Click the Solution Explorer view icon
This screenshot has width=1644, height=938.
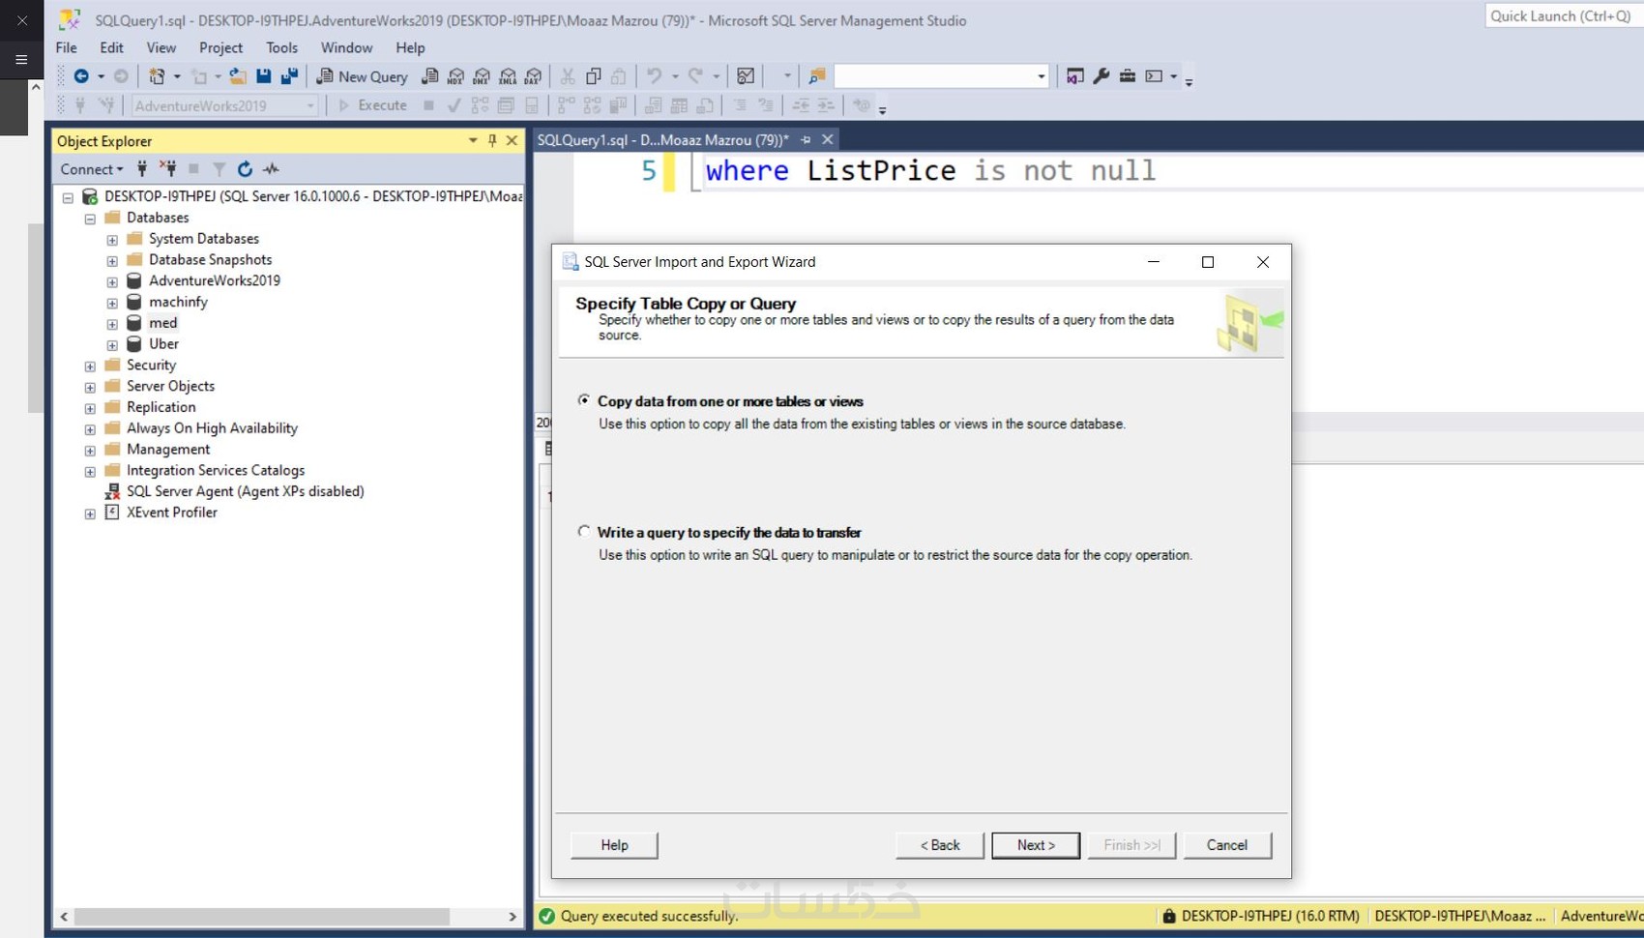[1075, 76]
